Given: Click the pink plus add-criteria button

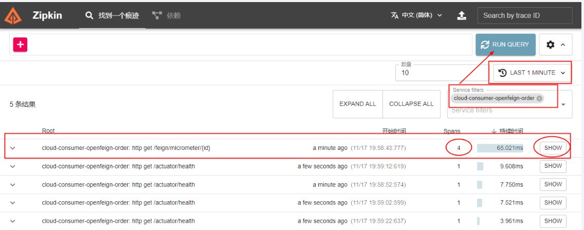Looking at the screenshot, I should [20, 45].
